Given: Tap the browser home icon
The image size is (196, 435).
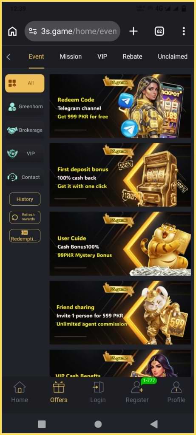Looking at the screenshot, I should point(12,31).
